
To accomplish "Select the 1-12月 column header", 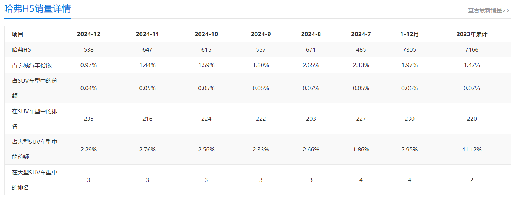I will click(410, 34).
